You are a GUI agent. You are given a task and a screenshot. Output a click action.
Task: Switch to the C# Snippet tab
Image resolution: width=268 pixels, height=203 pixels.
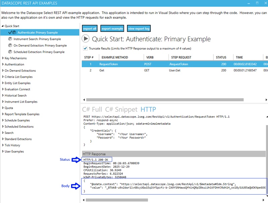coord(121,109)
